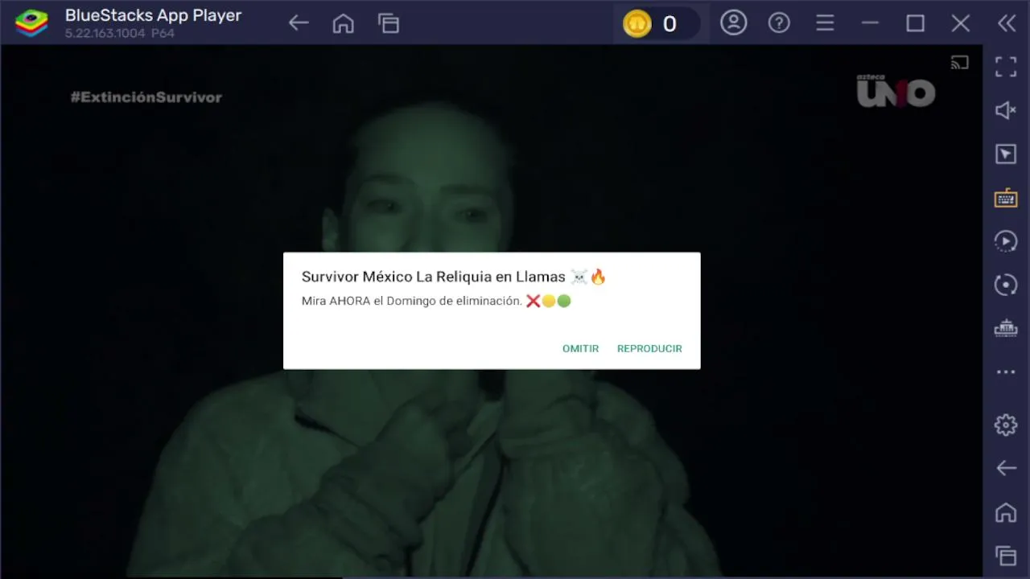Screen dimensions: 1030x579
Task: Close the BlueStacks window
Action: (x=961, y=23)
